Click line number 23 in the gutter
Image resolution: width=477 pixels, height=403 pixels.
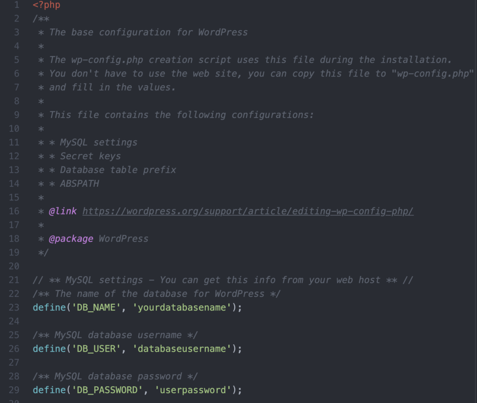14,307
